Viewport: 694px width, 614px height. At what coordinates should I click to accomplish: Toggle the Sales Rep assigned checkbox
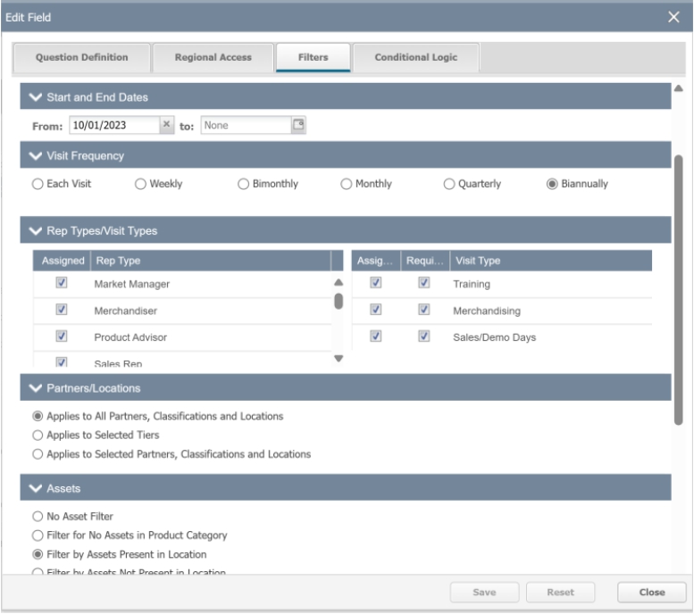pos(62,362)
